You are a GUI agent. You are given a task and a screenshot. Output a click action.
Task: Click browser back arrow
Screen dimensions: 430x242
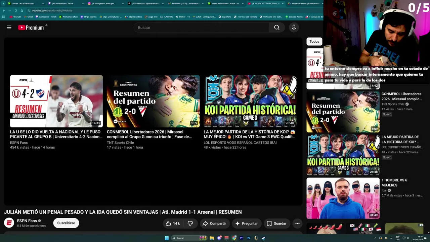(4, 10)
